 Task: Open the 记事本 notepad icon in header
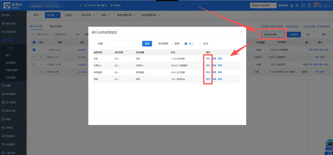[115, 6]
